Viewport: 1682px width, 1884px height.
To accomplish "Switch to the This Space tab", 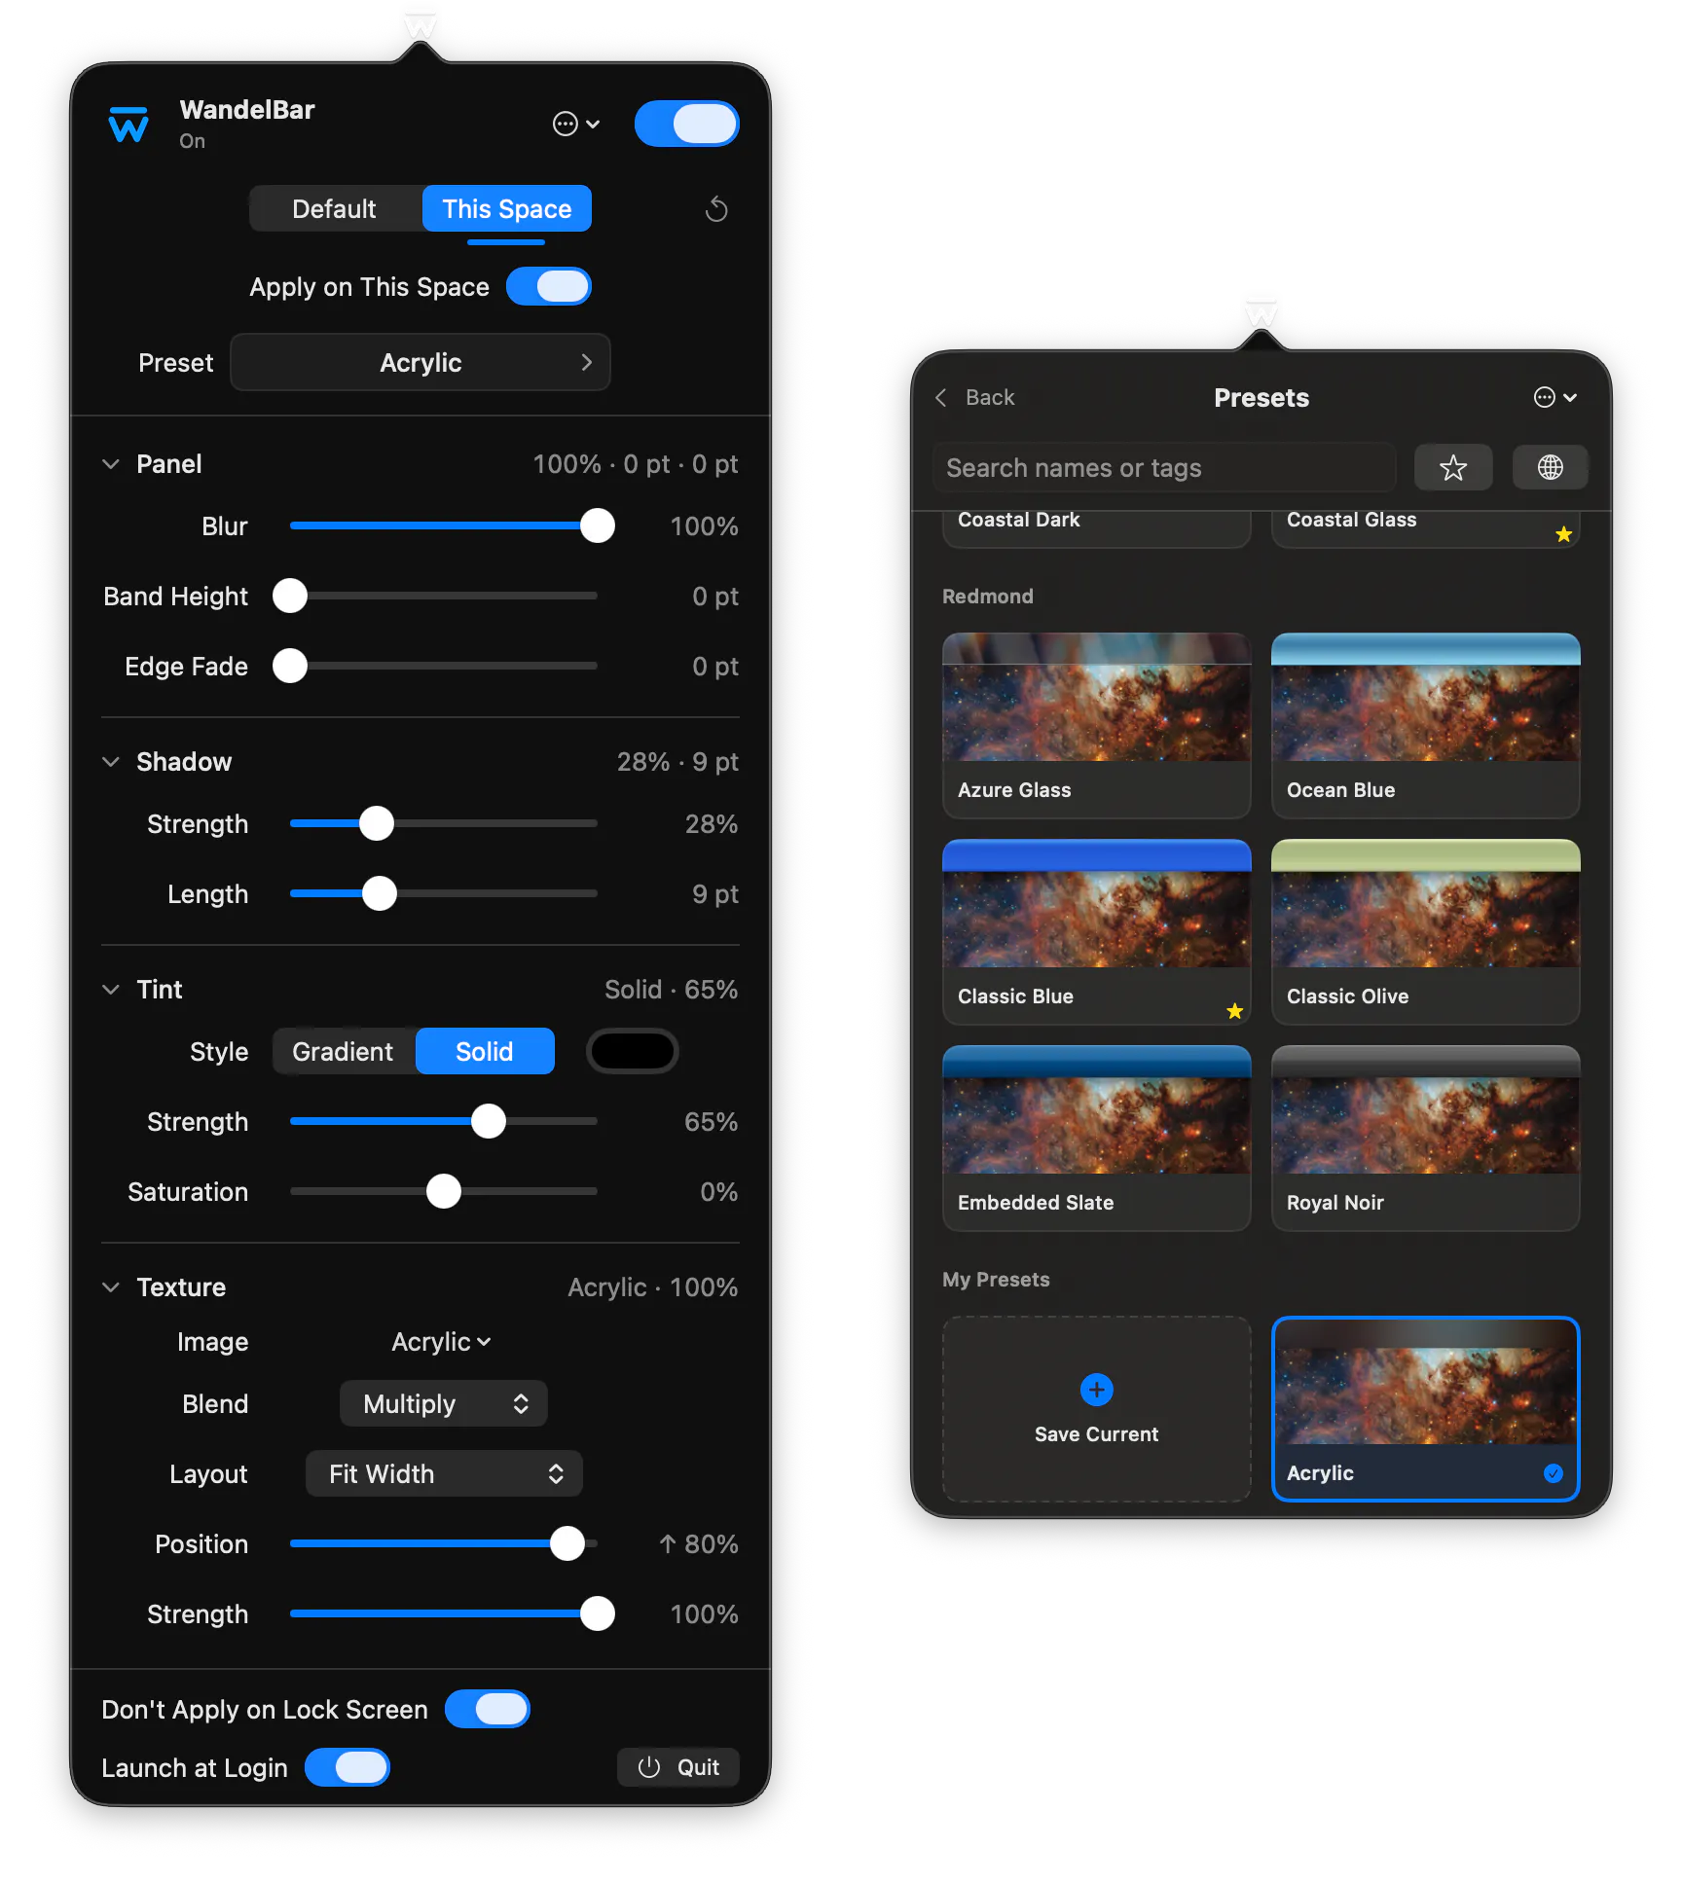I will click(507, 208).
